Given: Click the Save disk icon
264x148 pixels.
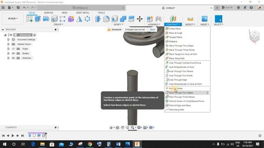Looking at the screenshot, I should [x=18, y=7].
